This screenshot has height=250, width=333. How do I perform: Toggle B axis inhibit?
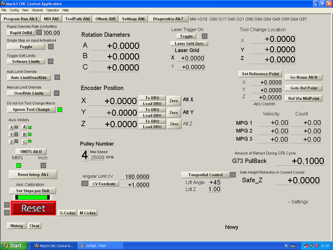[24, 134]
